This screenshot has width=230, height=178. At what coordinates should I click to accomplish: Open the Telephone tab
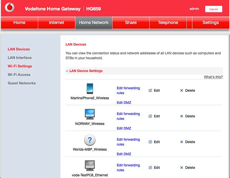(168, 23)
